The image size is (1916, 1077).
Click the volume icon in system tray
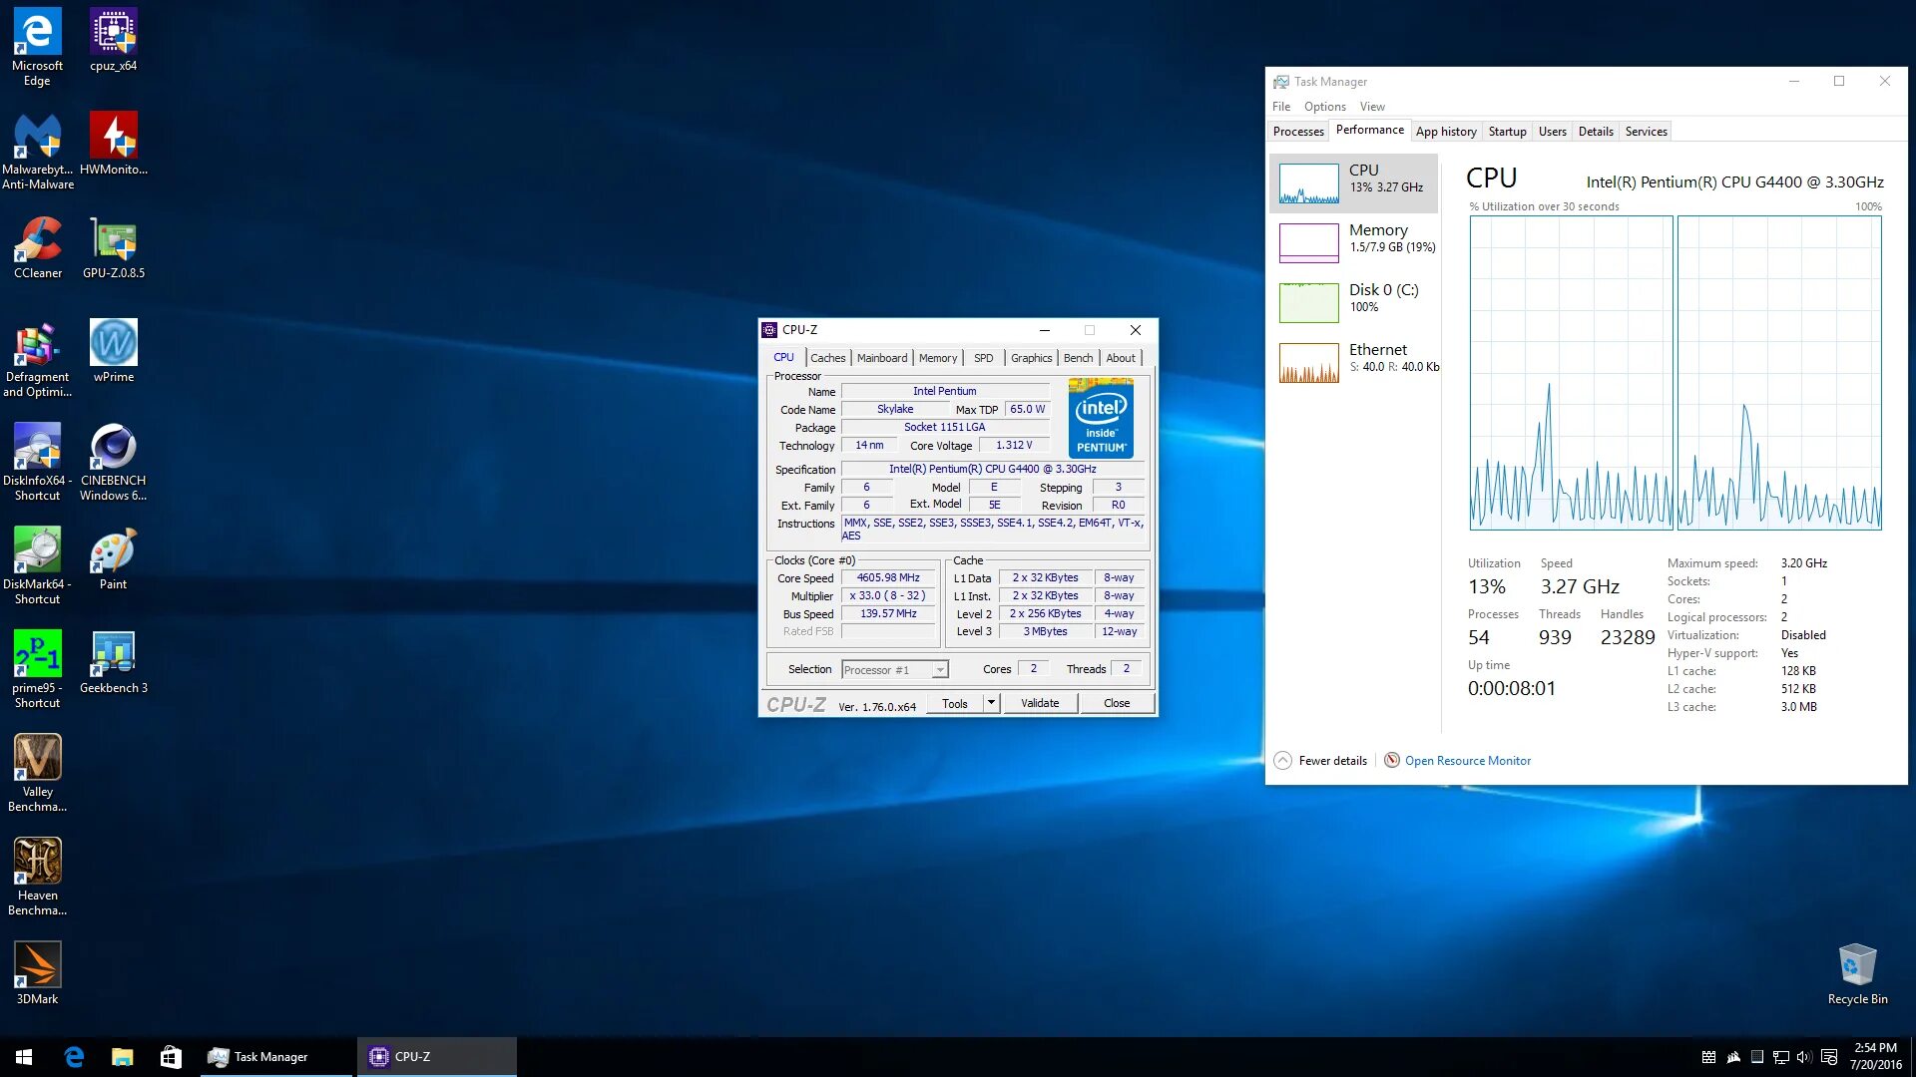coord(1803,1057)
